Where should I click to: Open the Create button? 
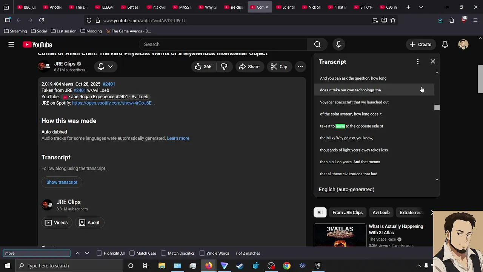point(421,45)
